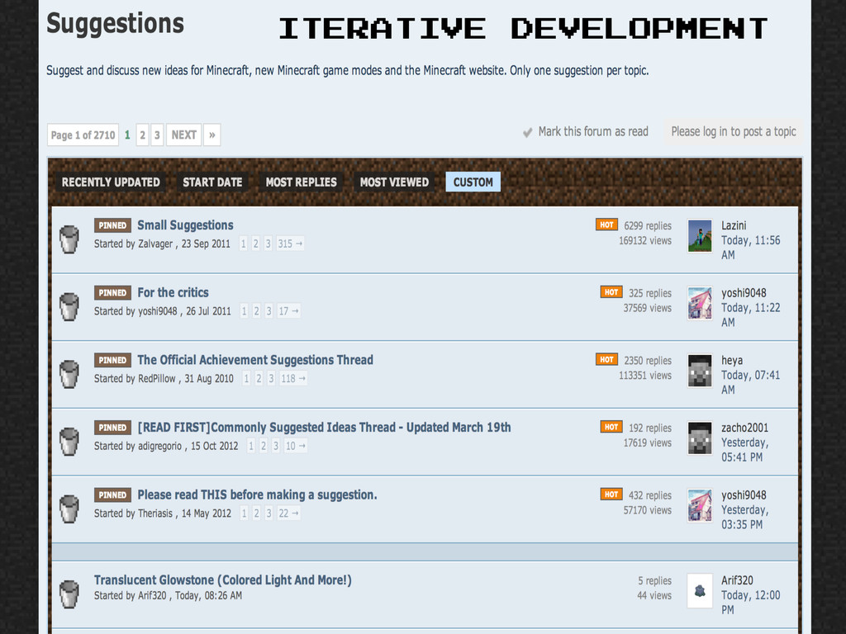Click bucket icon beside For the critics
The image size is (846, 634).
click(x=69, y=307)
